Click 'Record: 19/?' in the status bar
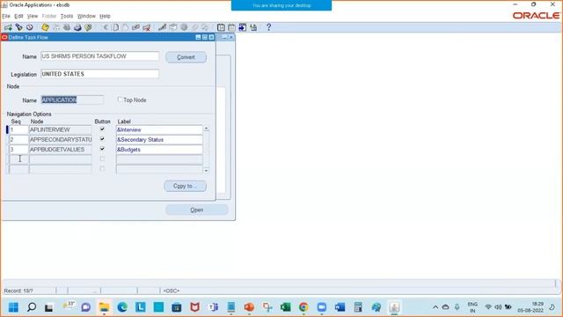 [18, 291]
